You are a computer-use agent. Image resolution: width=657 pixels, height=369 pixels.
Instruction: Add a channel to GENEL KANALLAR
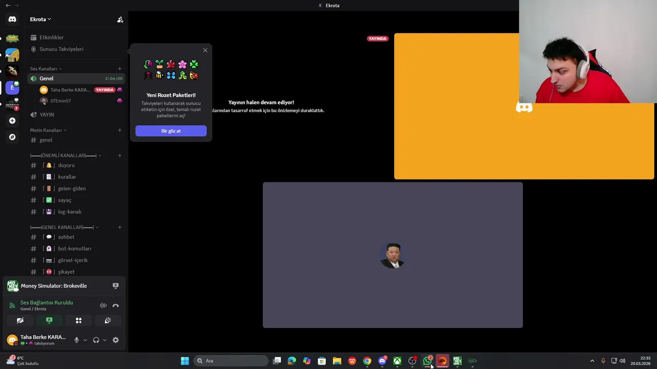120,227
